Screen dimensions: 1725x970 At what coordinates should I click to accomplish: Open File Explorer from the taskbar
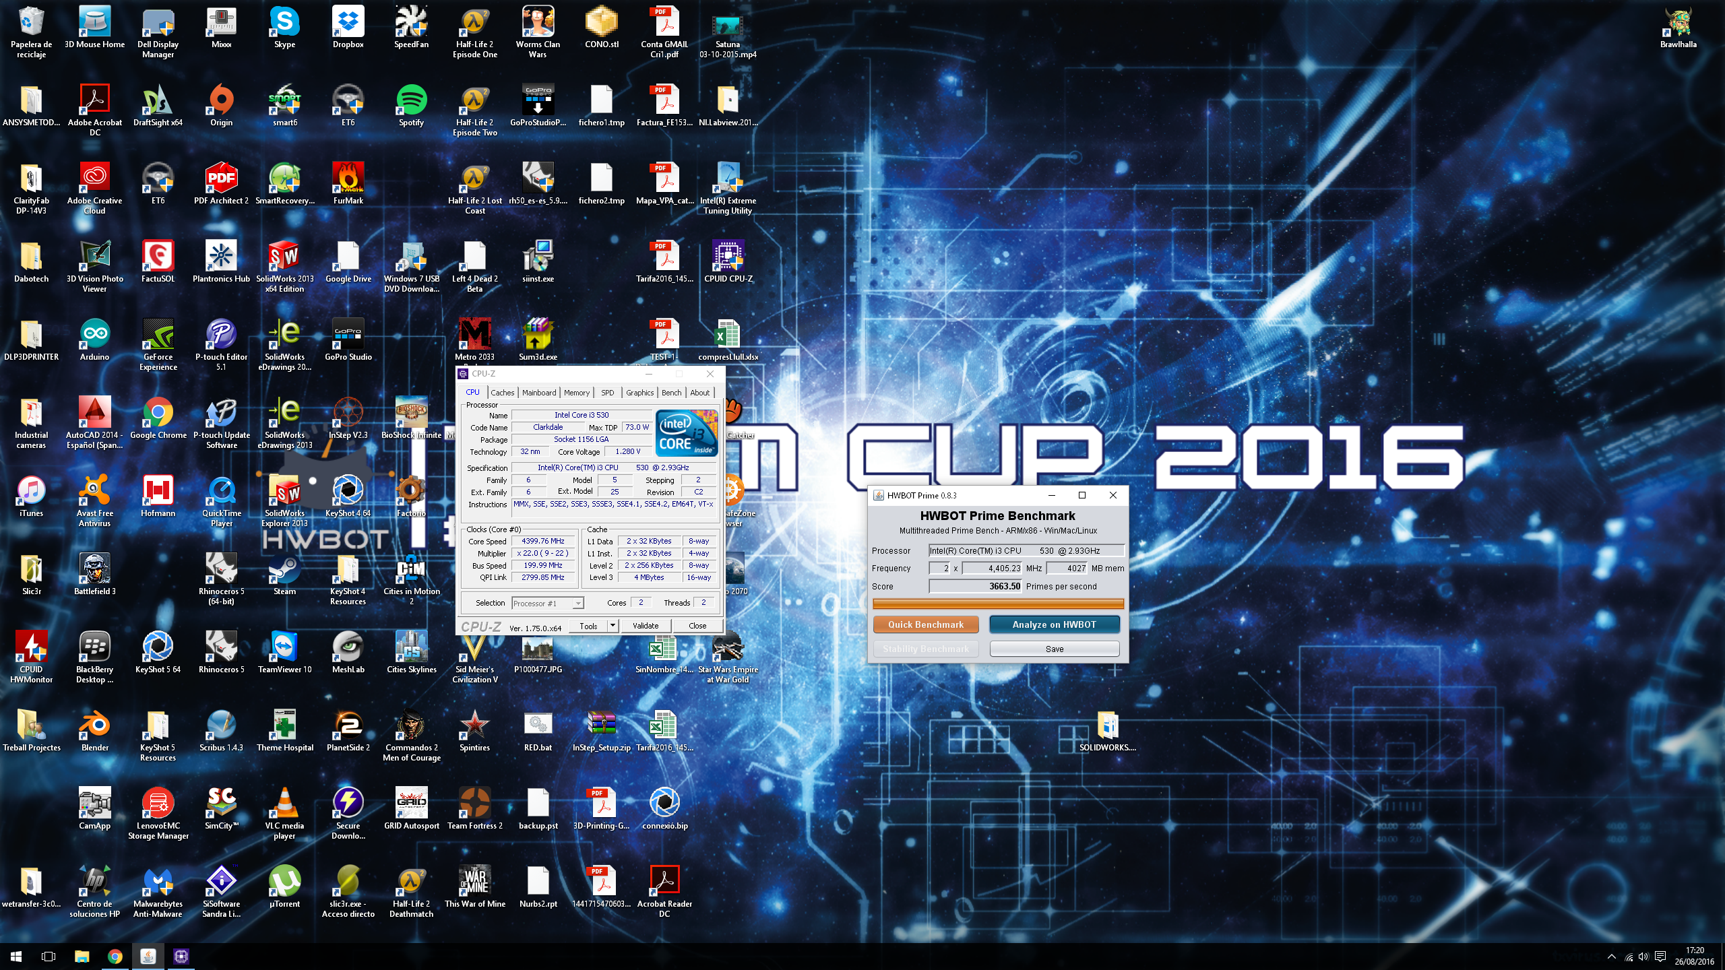click(82, 957)
